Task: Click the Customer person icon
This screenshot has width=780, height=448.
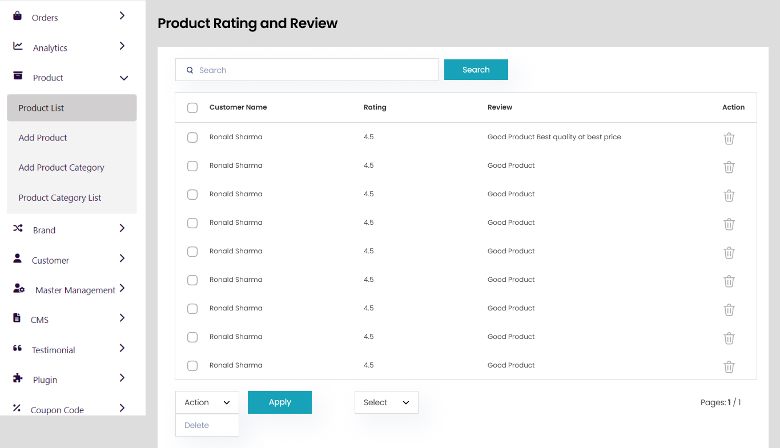Action: (x=18, y=259)
